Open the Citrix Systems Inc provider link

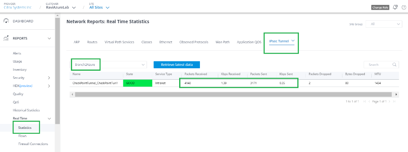[18, 8]
